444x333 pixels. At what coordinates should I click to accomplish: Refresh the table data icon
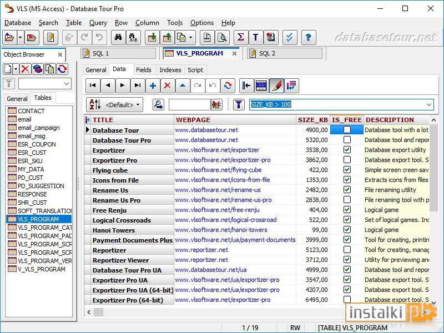click(228, 85)
